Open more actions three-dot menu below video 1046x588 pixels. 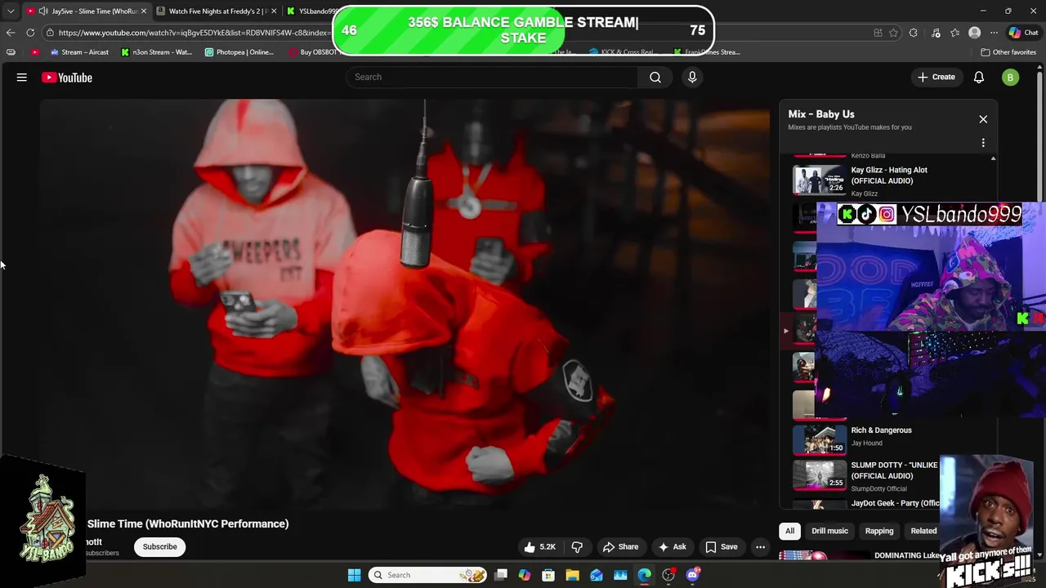click(760, 547)
